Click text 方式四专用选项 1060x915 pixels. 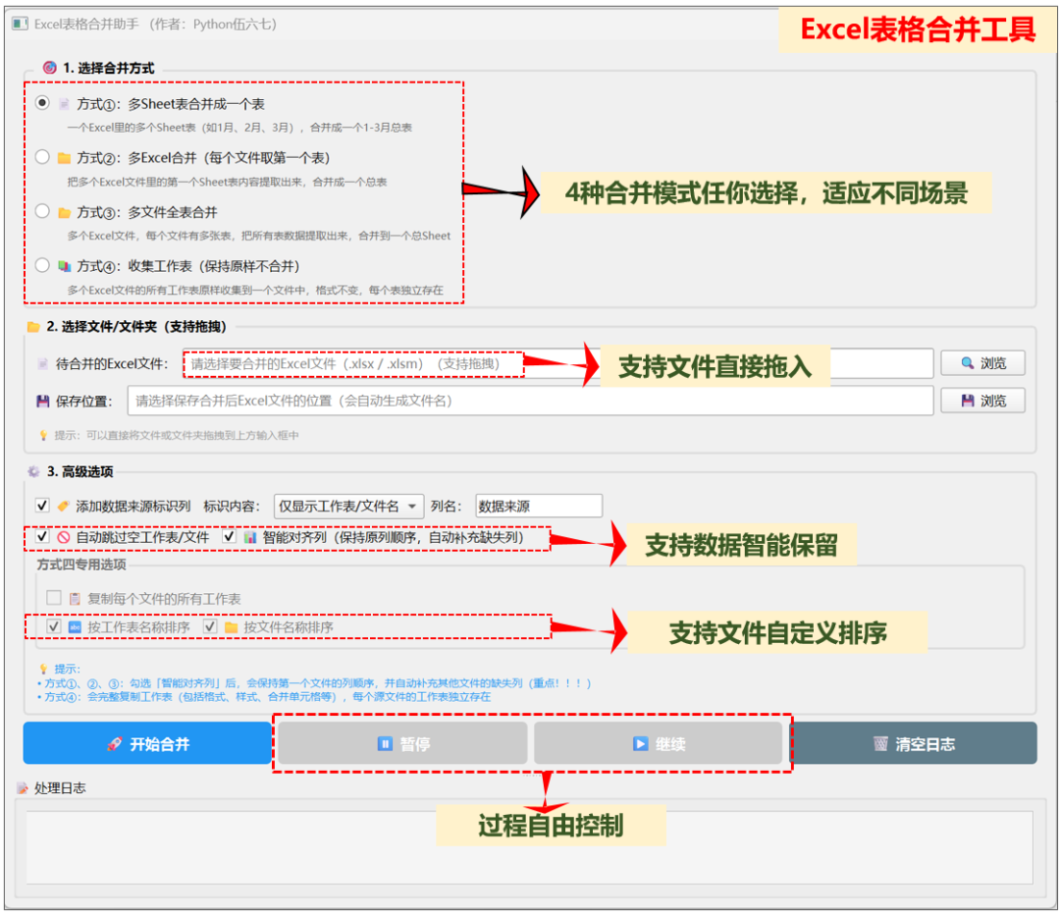click(81, 564)
